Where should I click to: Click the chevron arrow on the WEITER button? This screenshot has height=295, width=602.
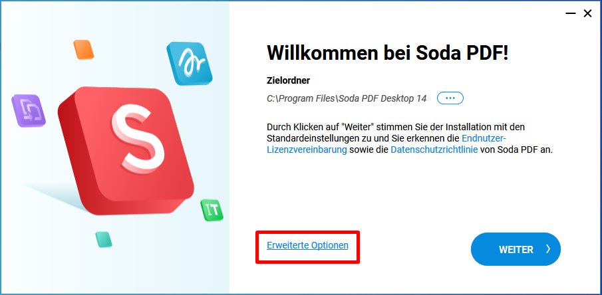[548, 249]
